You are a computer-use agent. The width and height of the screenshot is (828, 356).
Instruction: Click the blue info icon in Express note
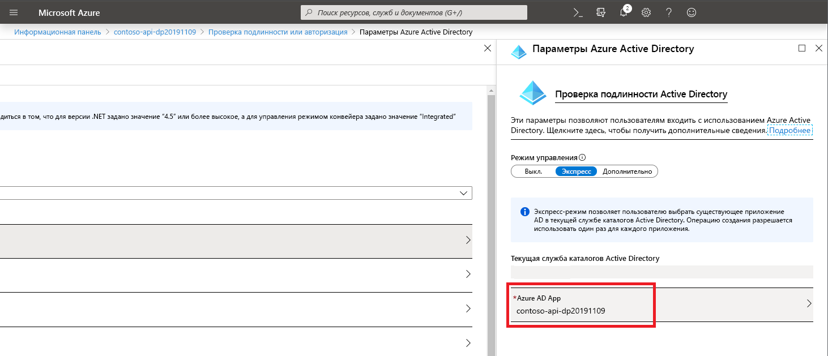(x=524, y=212)
